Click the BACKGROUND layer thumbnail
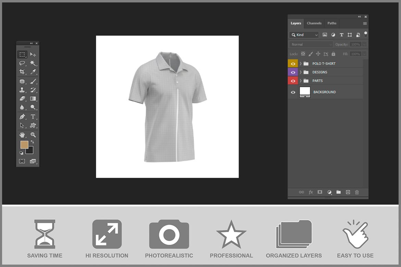Viewport: 401px width, 267px height. click(x=305, y=92)
